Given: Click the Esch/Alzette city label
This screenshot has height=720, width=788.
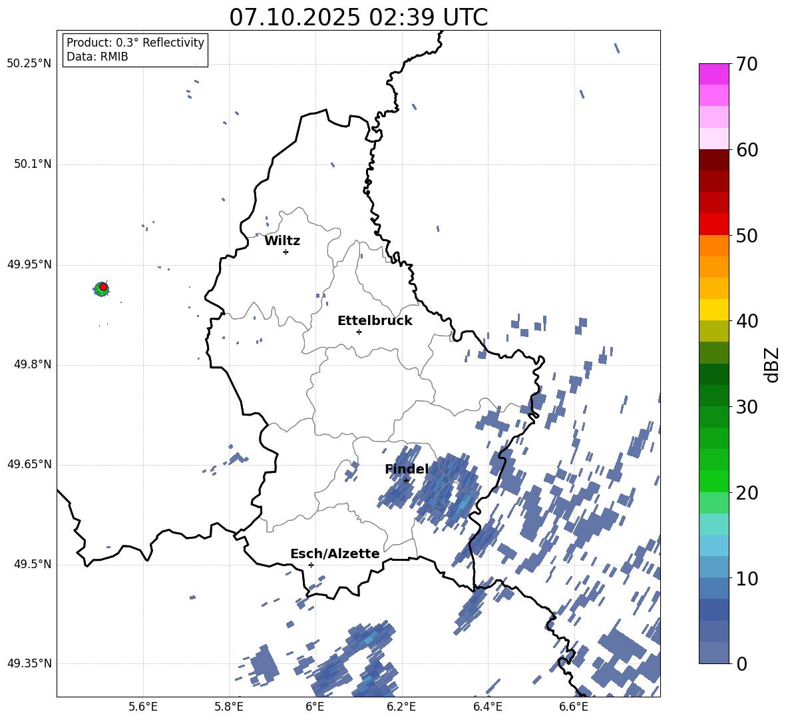Looking at the screenshot, I should (335, 553).
